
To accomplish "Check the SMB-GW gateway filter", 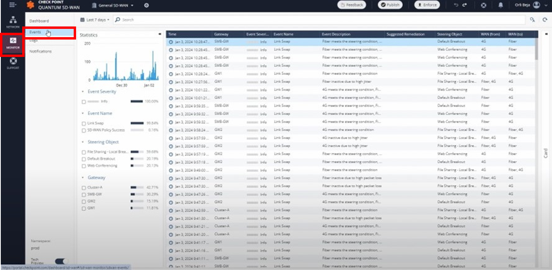I will [84, 194].
